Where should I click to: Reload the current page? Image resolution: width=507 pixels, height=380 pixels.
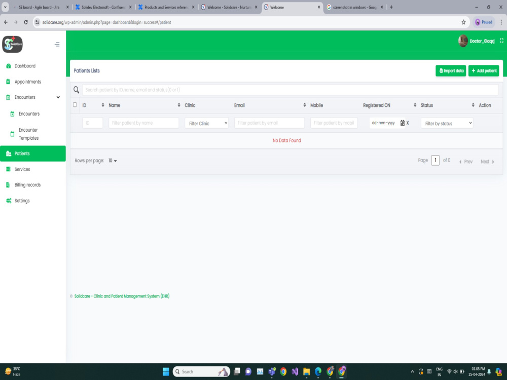pos(26,22)
